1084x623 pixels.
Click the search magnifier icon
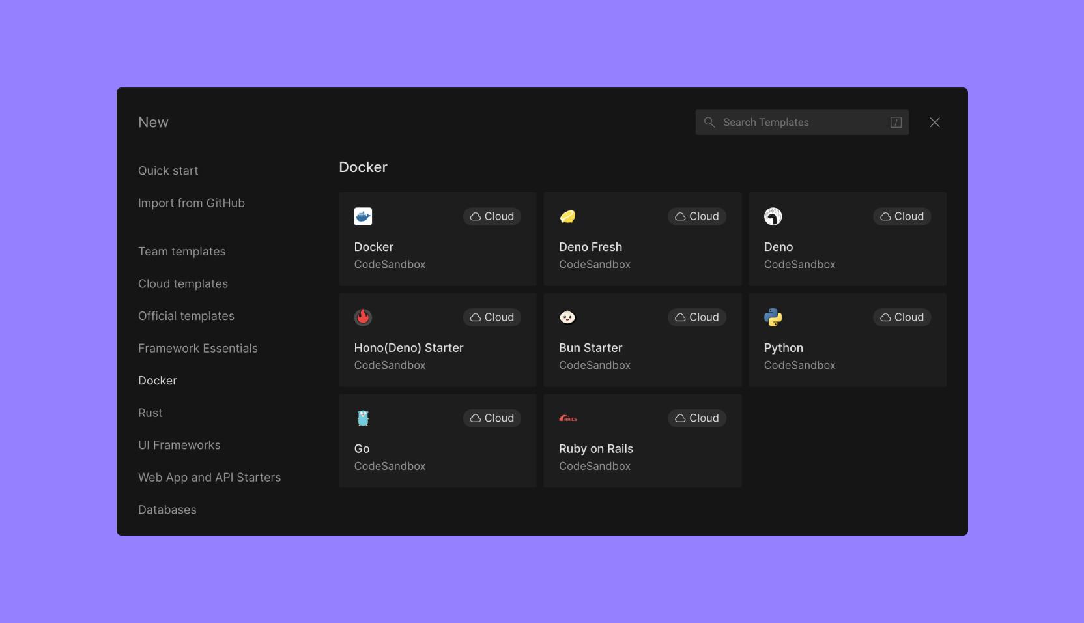(709, 123)
